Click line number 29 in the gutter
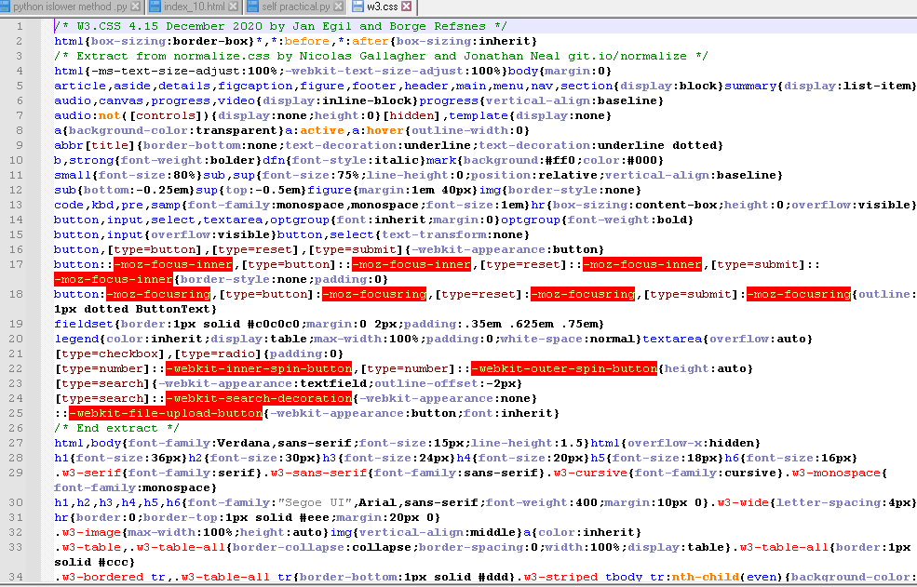The width and height of the screenshot is (917, 587). [20, 473]
